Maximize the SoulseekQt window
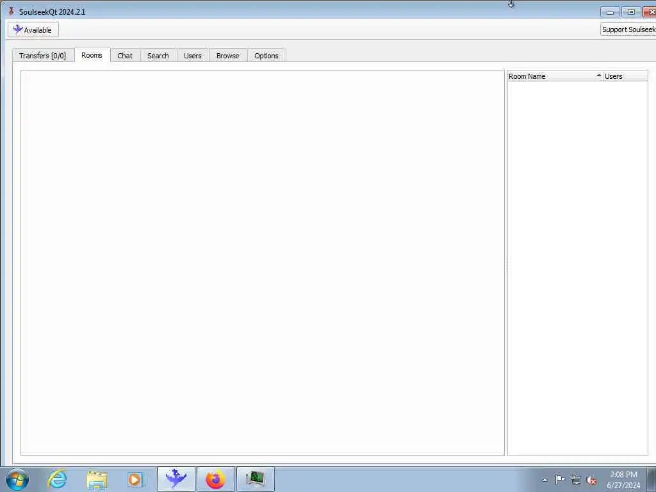656x492 pixels. (x=631, y=12)
